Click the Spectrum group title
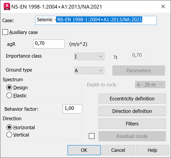Viewport: 171px width, 158px height. click(13, 80)
